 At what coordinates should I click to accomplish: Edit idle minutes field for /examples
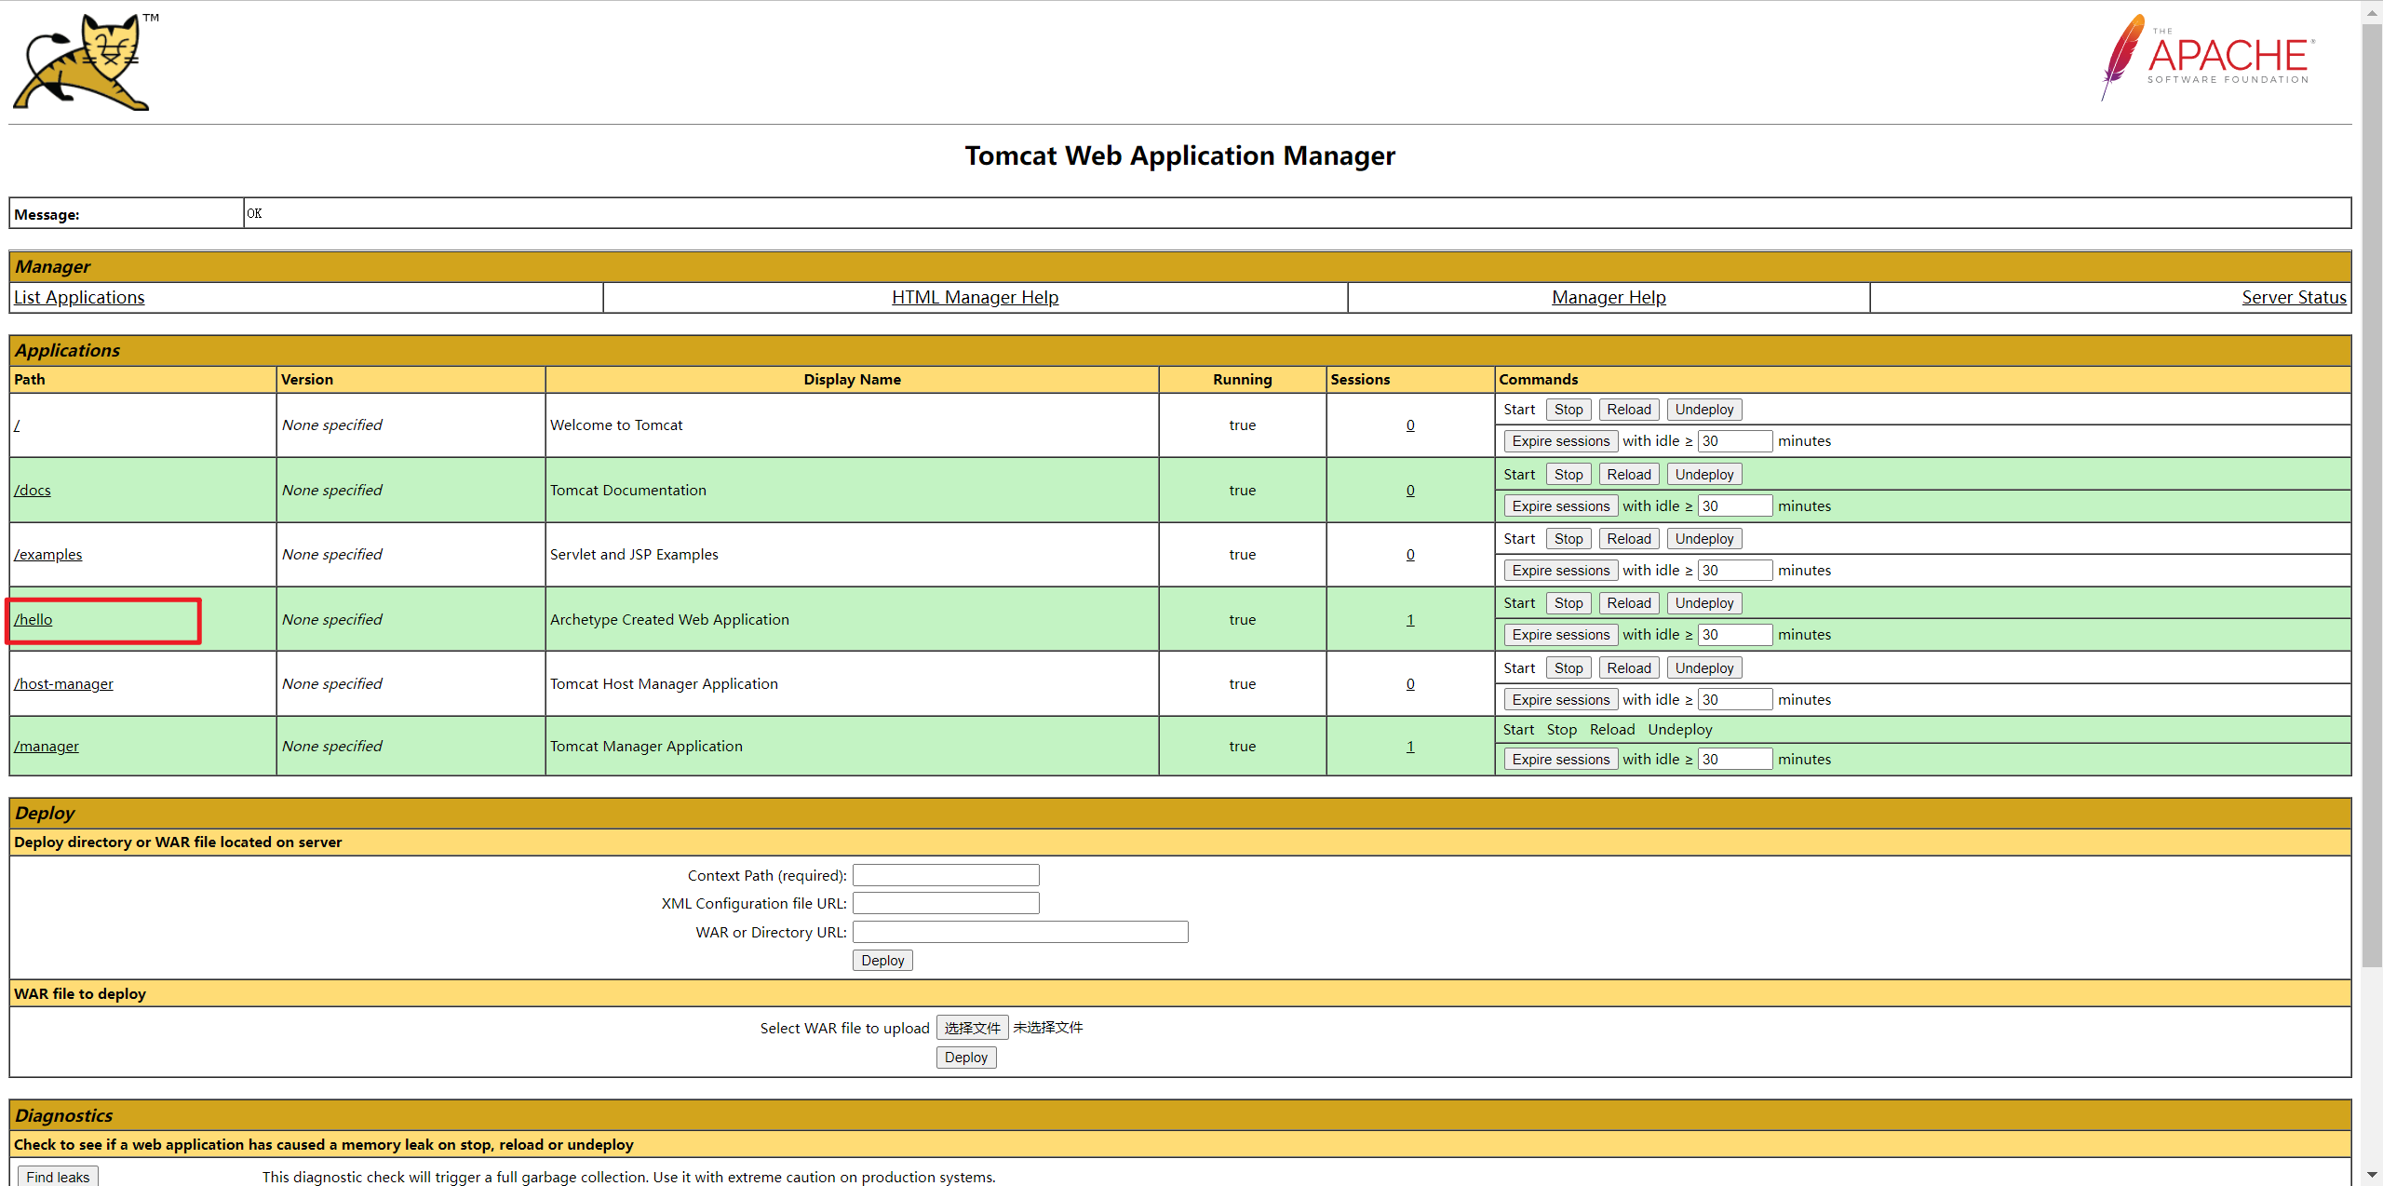pyautogui.click(x=1735, y=571)
